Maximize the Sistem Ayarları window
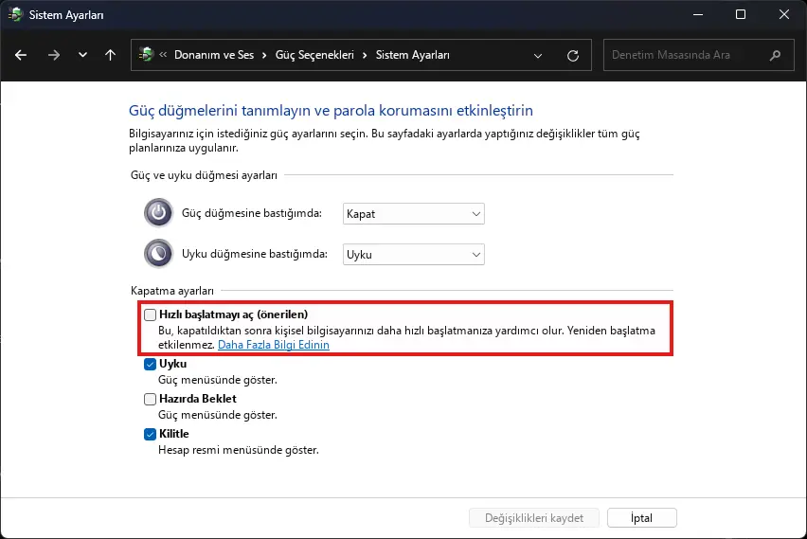Screen dimensions: 807x539 741,14
